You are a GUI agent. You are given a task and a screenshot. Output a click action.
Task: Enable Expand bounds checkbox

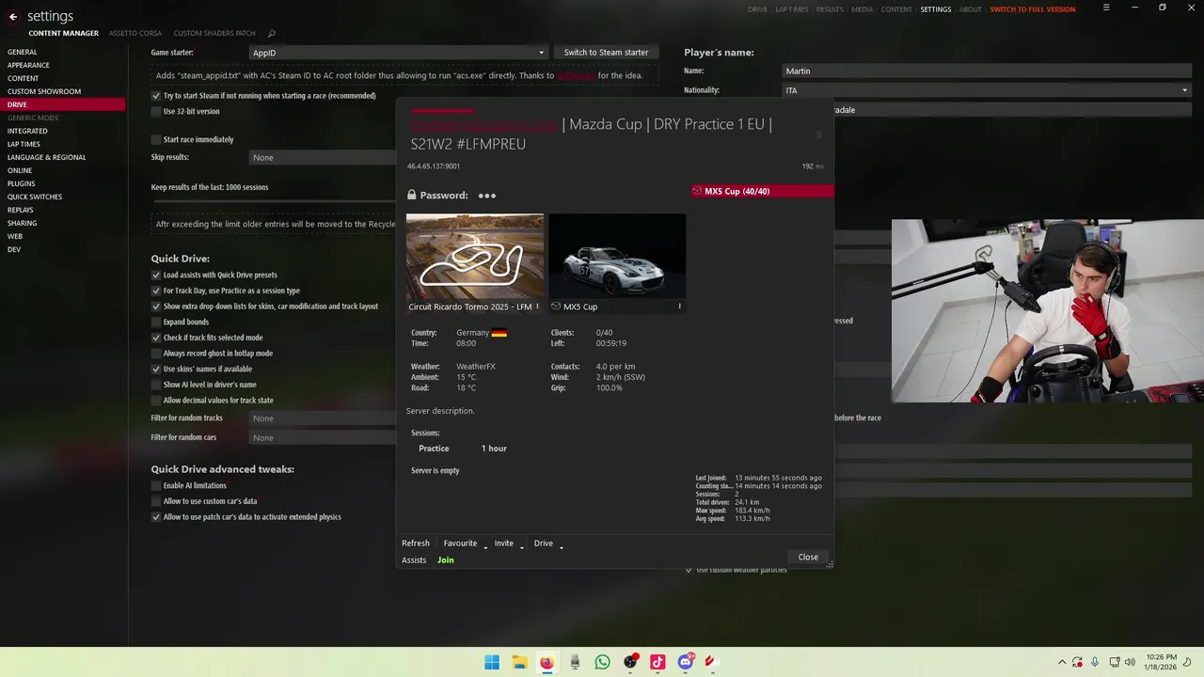[x=156, y=322]
